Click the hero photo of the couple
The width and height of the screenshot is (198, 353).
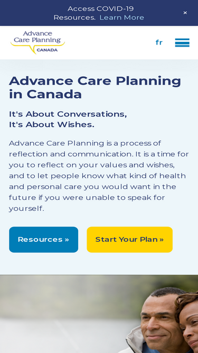(x=99, y=314)
